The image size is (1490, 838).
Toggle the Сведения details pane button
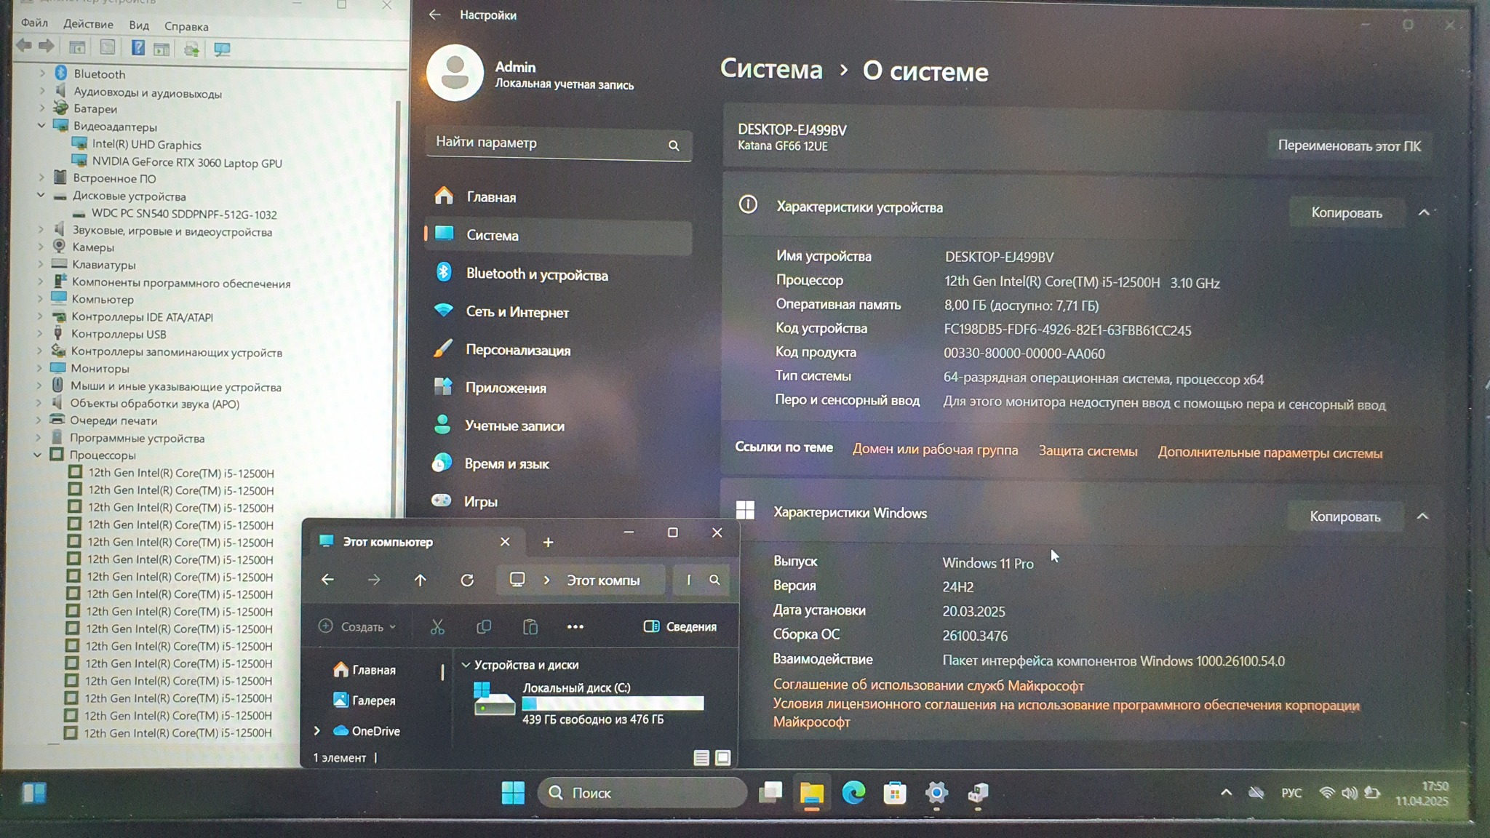tap(680, 626)
